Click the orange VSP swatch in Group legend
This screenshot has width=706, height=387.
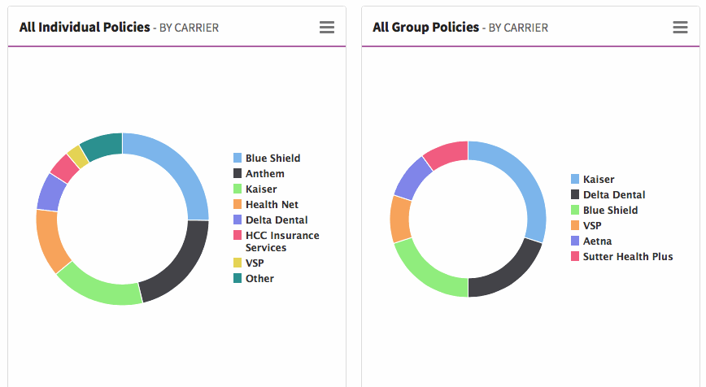[575, 226]
